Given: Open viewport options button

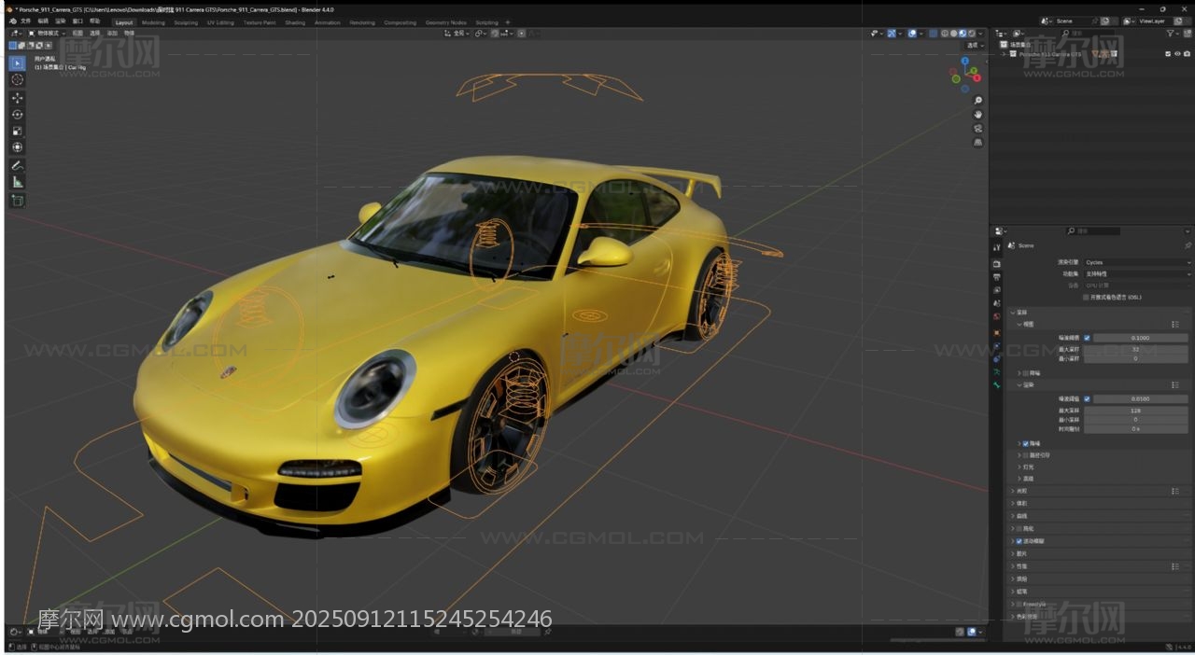Looking at the screenshot, I should coord(975,45).
